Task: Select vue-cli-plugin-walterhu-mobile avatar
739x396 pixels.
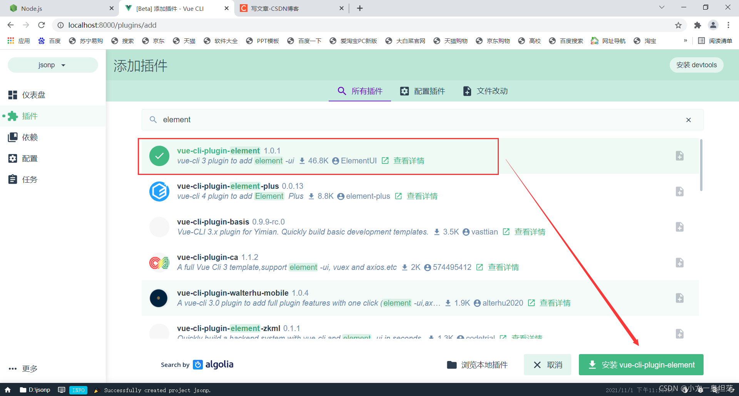Action: [x=159, y=298]
